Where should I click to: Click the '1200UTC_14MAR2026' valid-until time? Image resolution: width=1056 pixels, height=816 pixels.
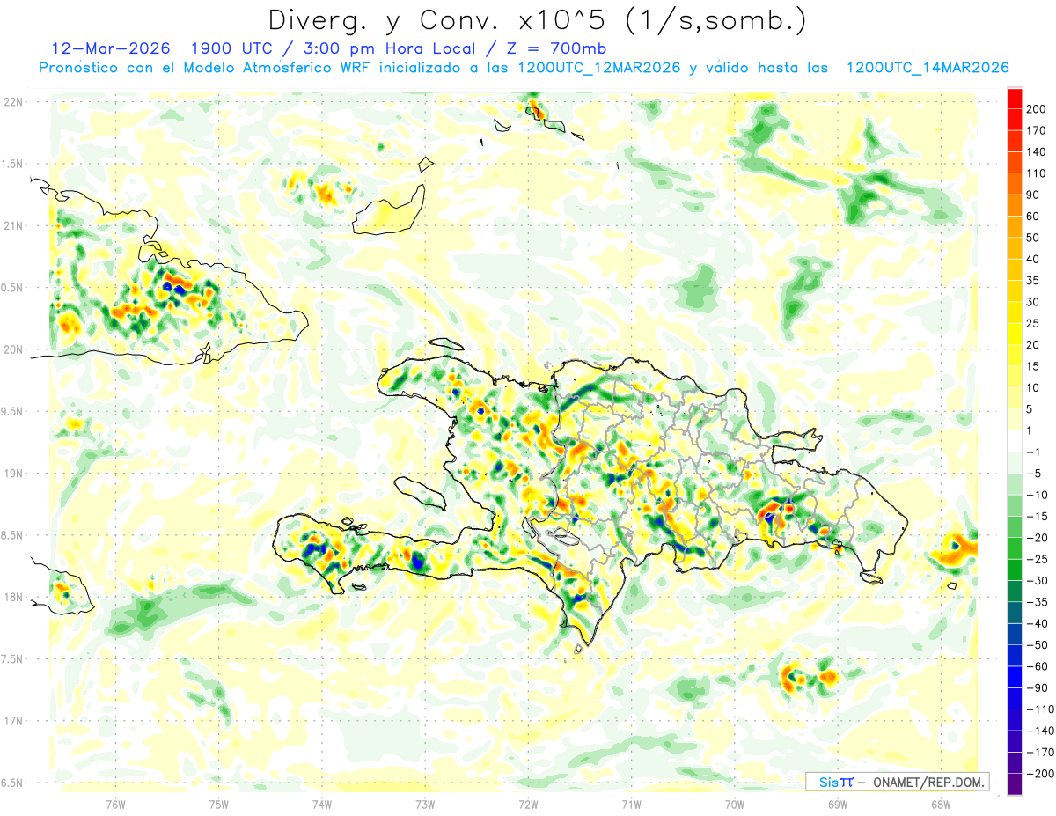[x=927, y=68]
